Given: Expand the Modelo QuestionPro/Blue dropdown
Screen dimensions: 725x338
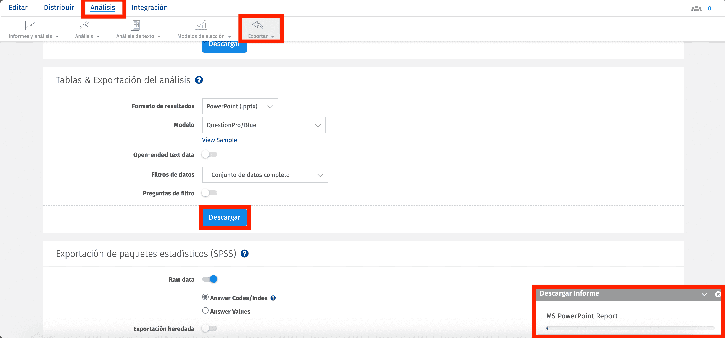Looking at the screenshot, I should 264,125.
